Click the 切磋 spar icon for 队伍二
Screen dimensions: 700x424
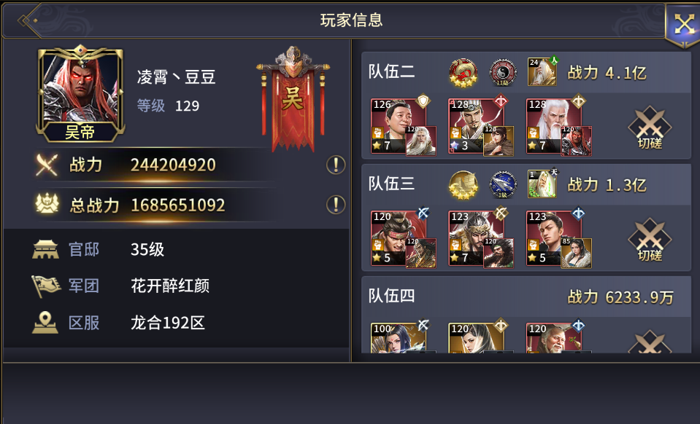pyautogui.click(x=650, y=127)
